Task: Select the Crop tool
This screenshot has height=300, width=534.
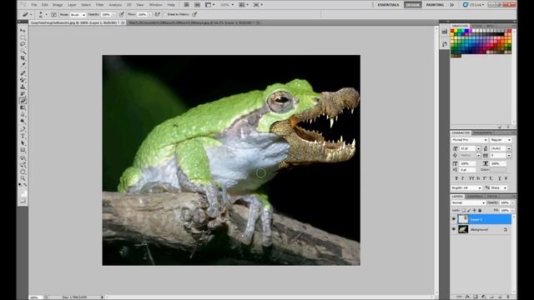Action: pos(23,58)
